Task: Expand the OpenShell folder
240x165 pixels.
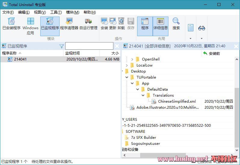Action: click(x=132, y=59)
